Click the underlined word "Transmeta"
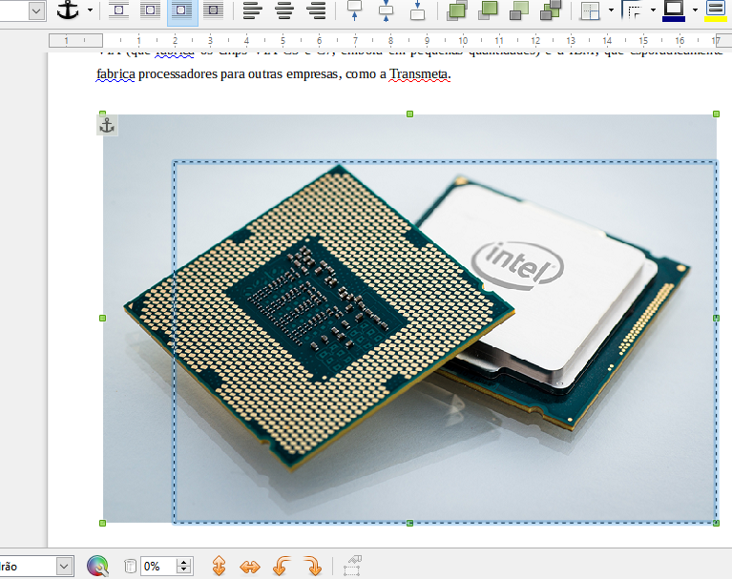The width and height of the screenshot is (732, 579). click(x=419, y=73)
